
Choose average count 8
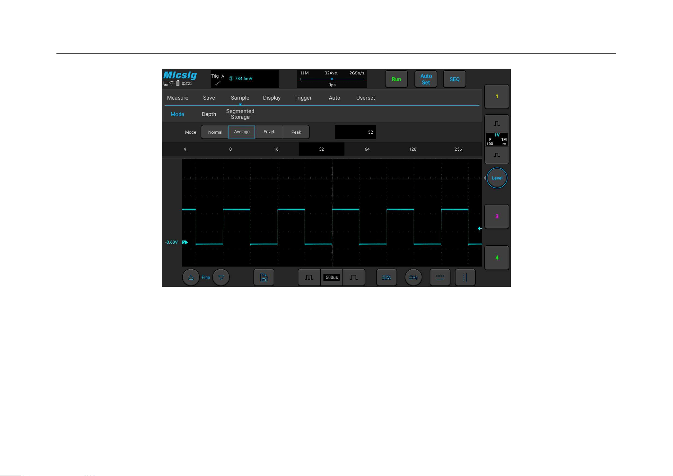[230, 149]
